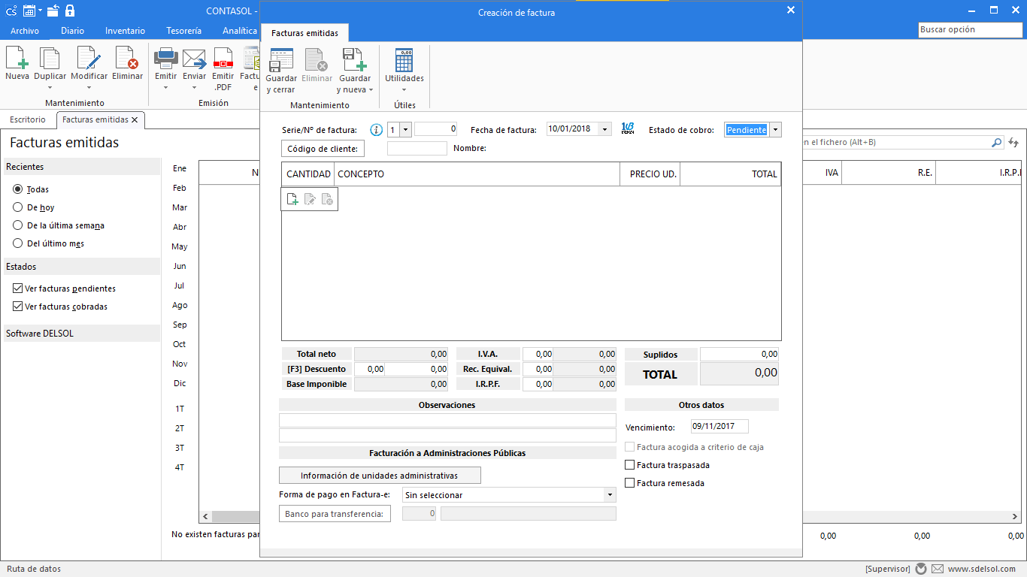Click the mail icon in status bar

coord(937,569)
